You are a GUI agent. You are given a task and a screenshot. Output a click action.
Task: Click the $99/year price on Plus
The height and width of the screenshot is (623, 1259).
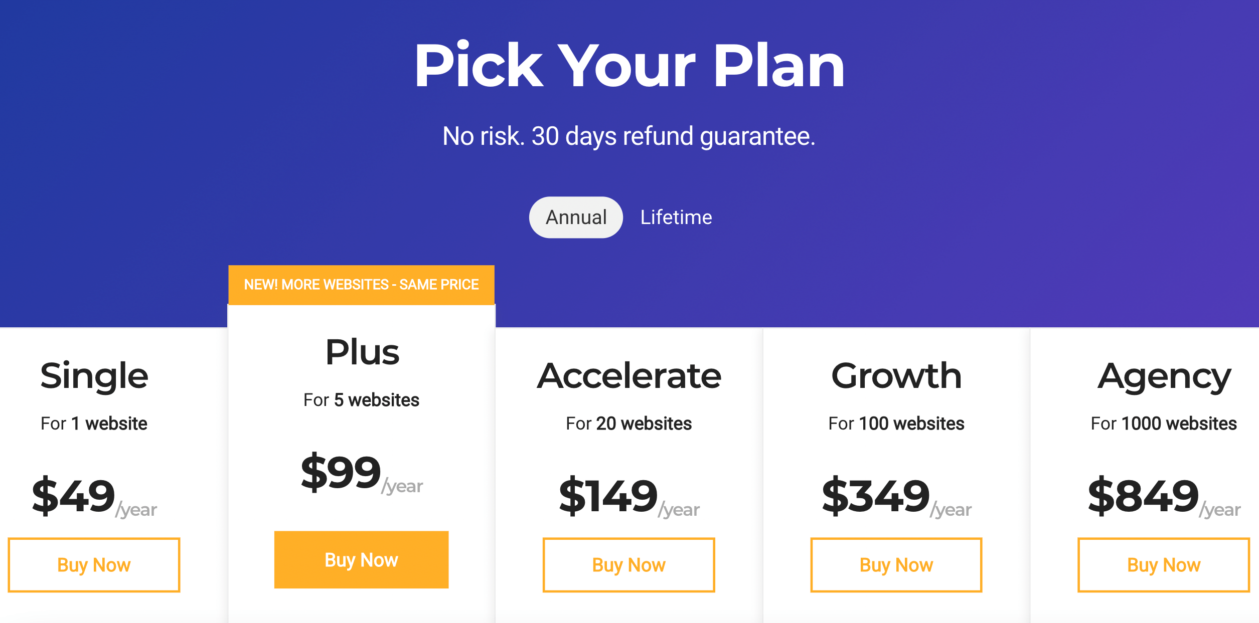pos(362,473)
